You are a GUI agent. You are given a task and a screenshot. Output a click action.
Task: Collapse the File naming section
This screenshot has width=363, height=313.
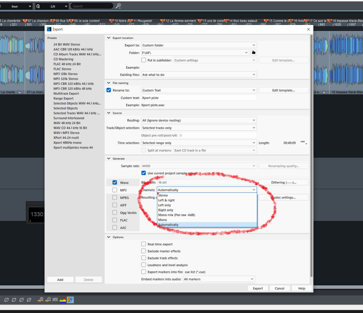point(109,83)
